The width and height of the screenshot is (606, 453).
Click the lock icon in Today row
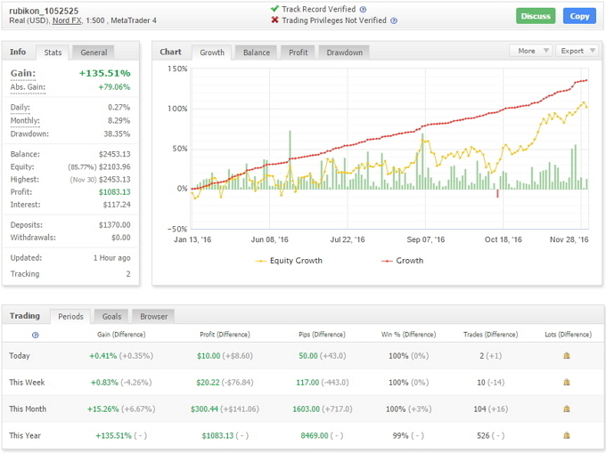567,356
